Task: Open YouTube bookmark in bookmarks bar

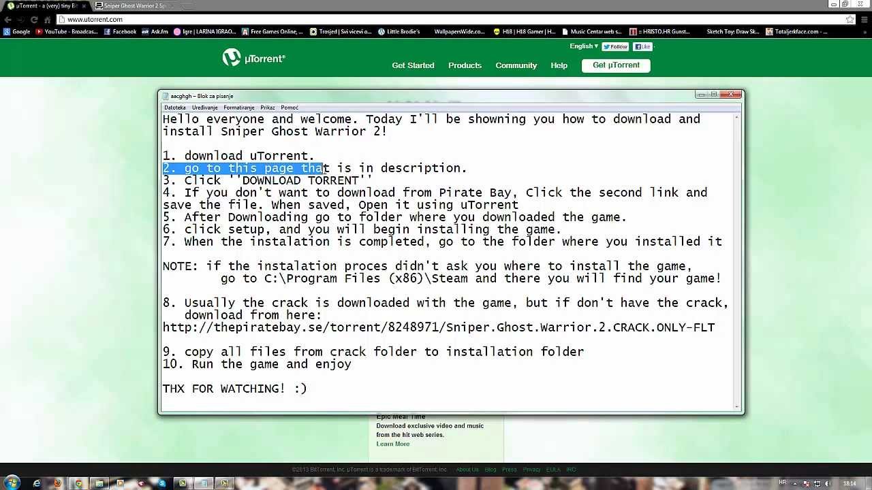Action: coord(67,31)
